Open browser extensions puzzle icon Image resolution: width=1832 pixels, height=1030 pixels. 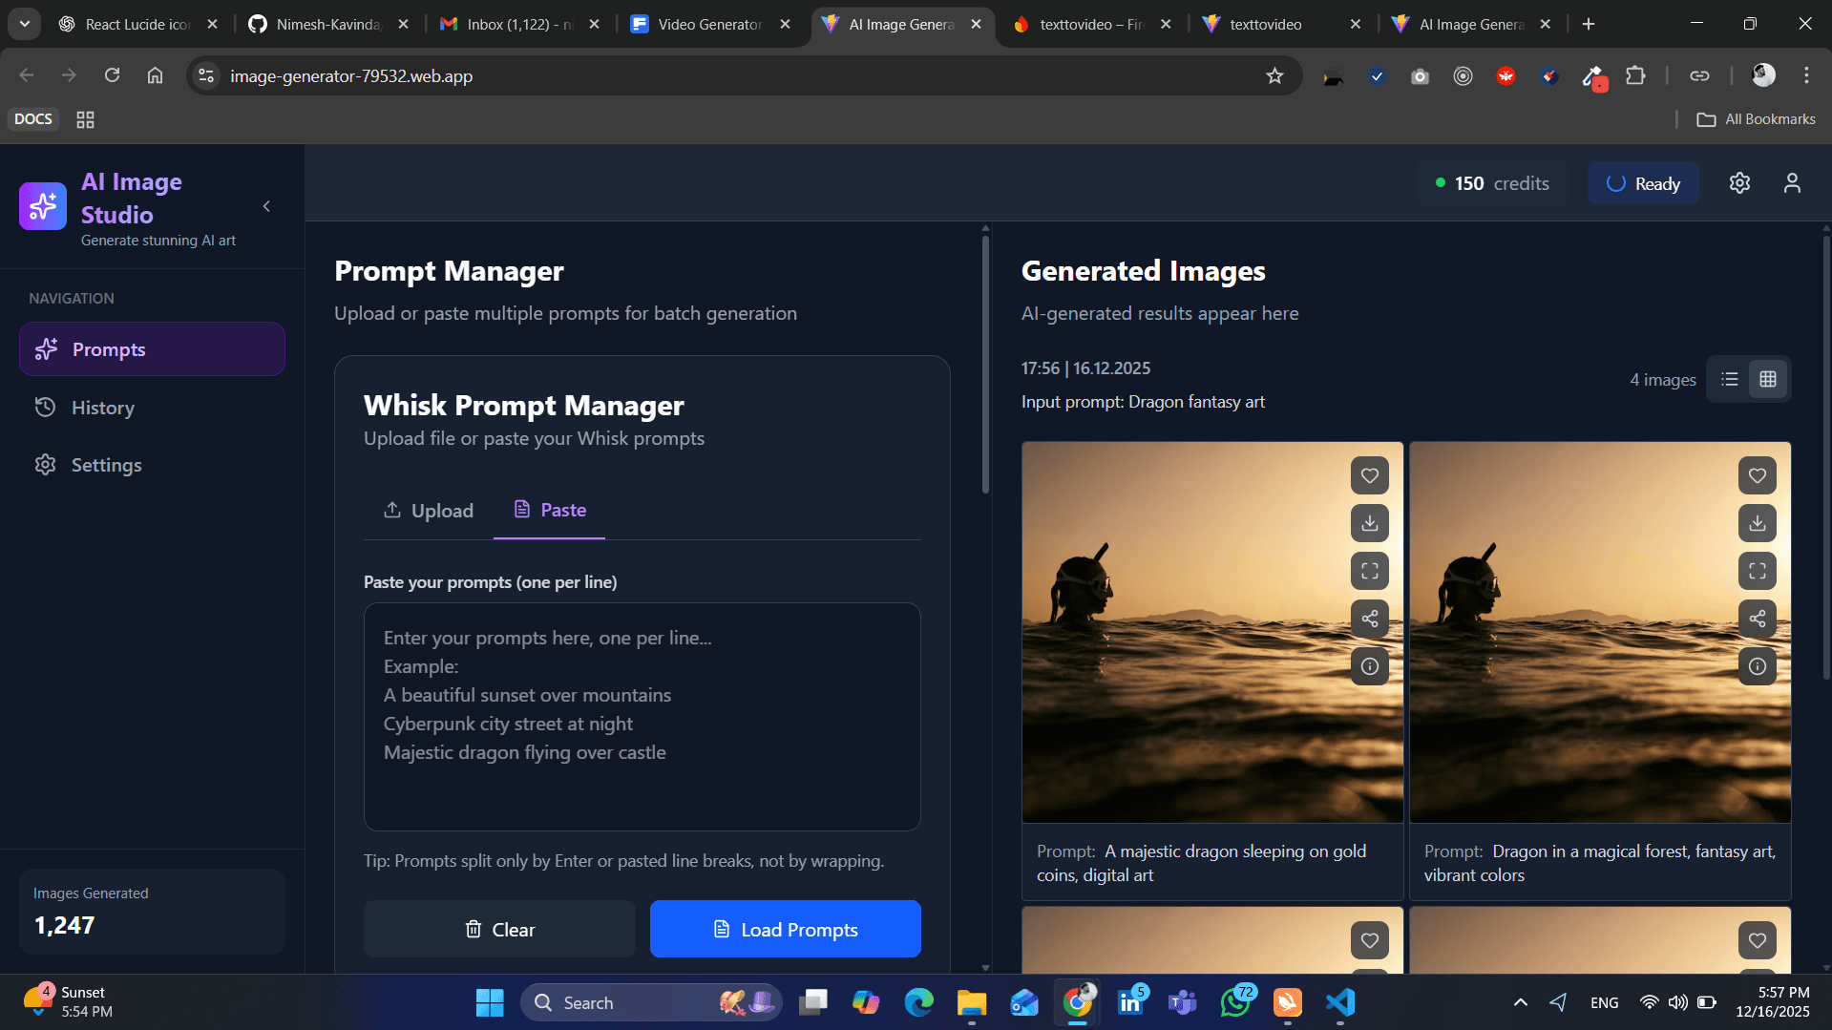(1635, 75)
